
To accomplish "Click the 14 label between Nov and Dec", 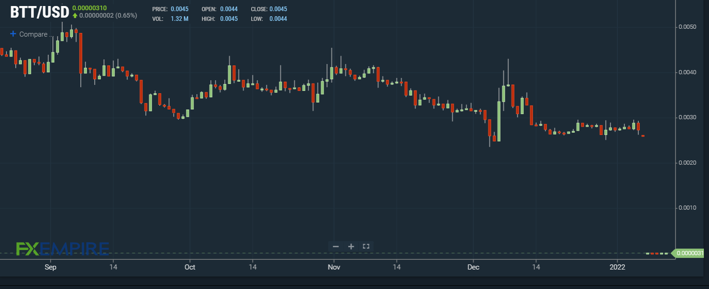I will [397, 268].
